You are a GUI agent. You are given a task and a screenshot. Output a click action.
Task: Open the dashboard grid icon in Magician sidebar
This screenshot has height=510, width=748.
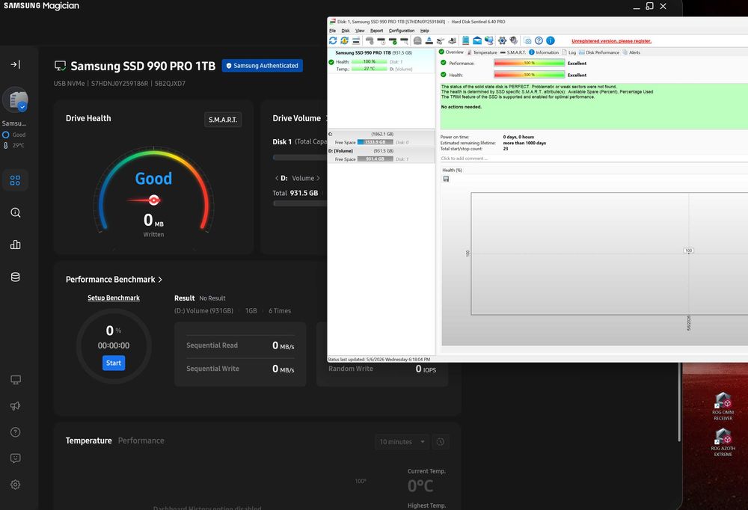click(15, 180)
